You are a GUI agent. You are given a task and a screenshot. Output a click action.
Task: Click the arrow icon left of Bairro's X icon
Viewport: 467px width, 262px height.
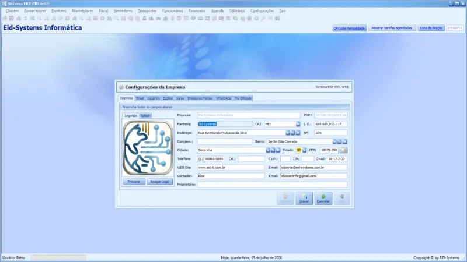click(340, 141)
